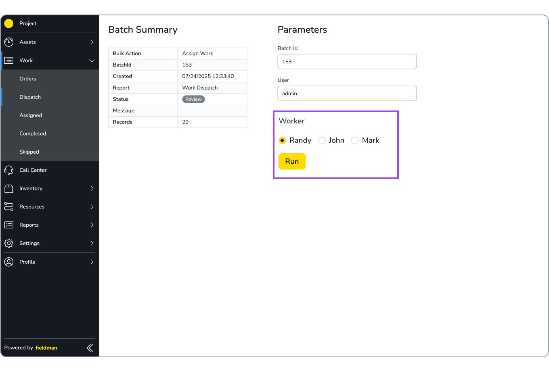This screenshot has width=549, height=371.
Task: Open the Dispatch submenu item
Action: click(50, 97)
